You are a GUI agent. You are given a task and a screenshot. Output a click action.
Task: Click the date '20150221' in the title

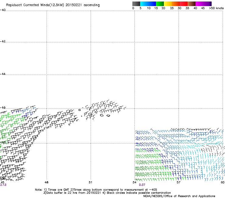coord(74,5)
